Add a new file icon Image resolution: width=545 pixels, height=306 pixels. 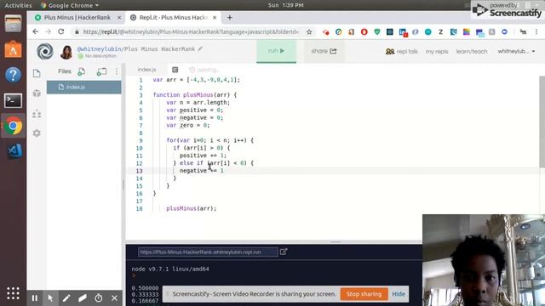coord(82,71)
